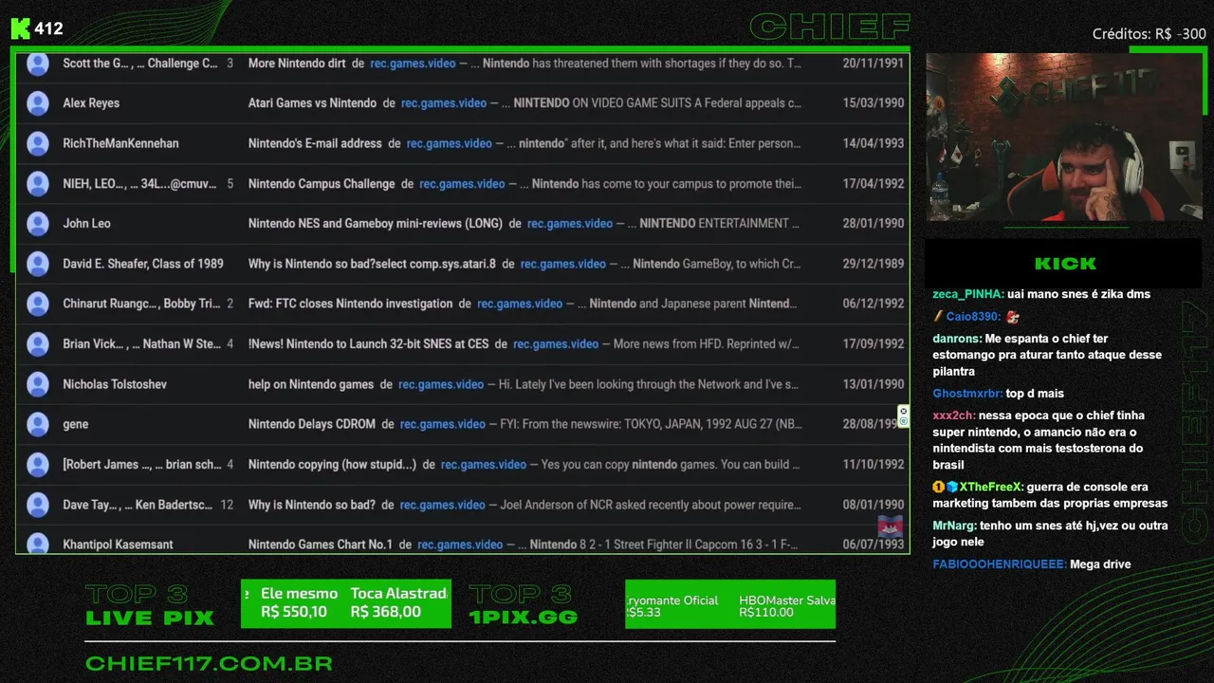Image resolution: width=1214 pixels, height=683 pixels.
Task: Click avatar icon next to Alex Reyes
Action: [x=38, y=103]
